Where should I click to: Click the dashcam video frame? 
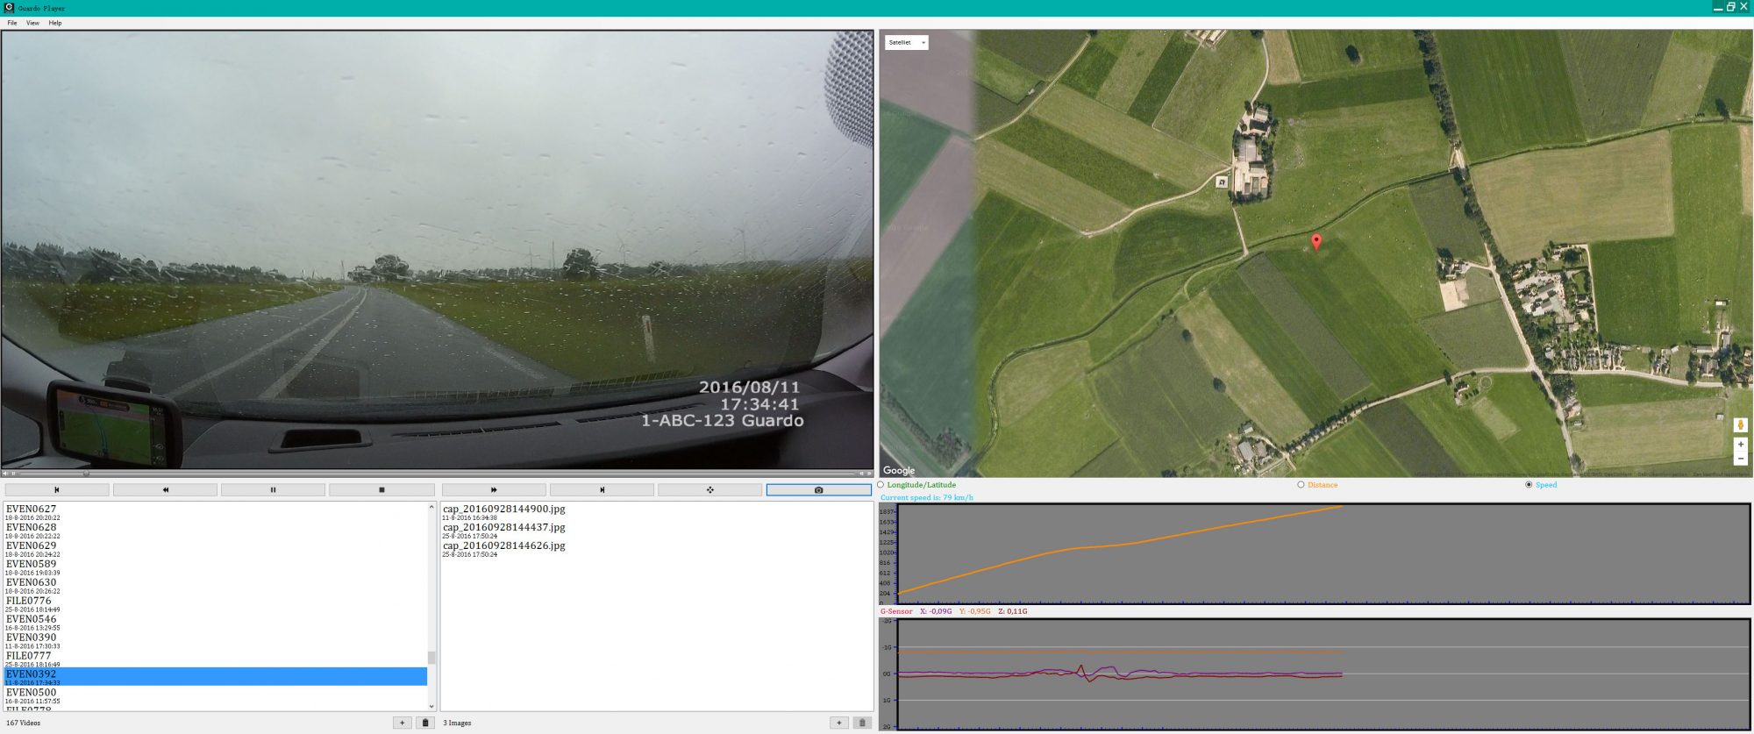point(437,249)
